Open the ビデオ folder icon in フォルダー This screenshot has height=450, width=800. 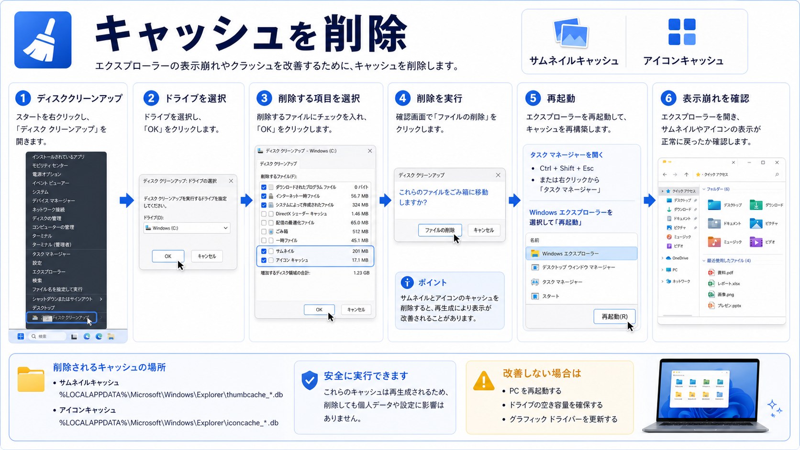(x=756, y=242)
